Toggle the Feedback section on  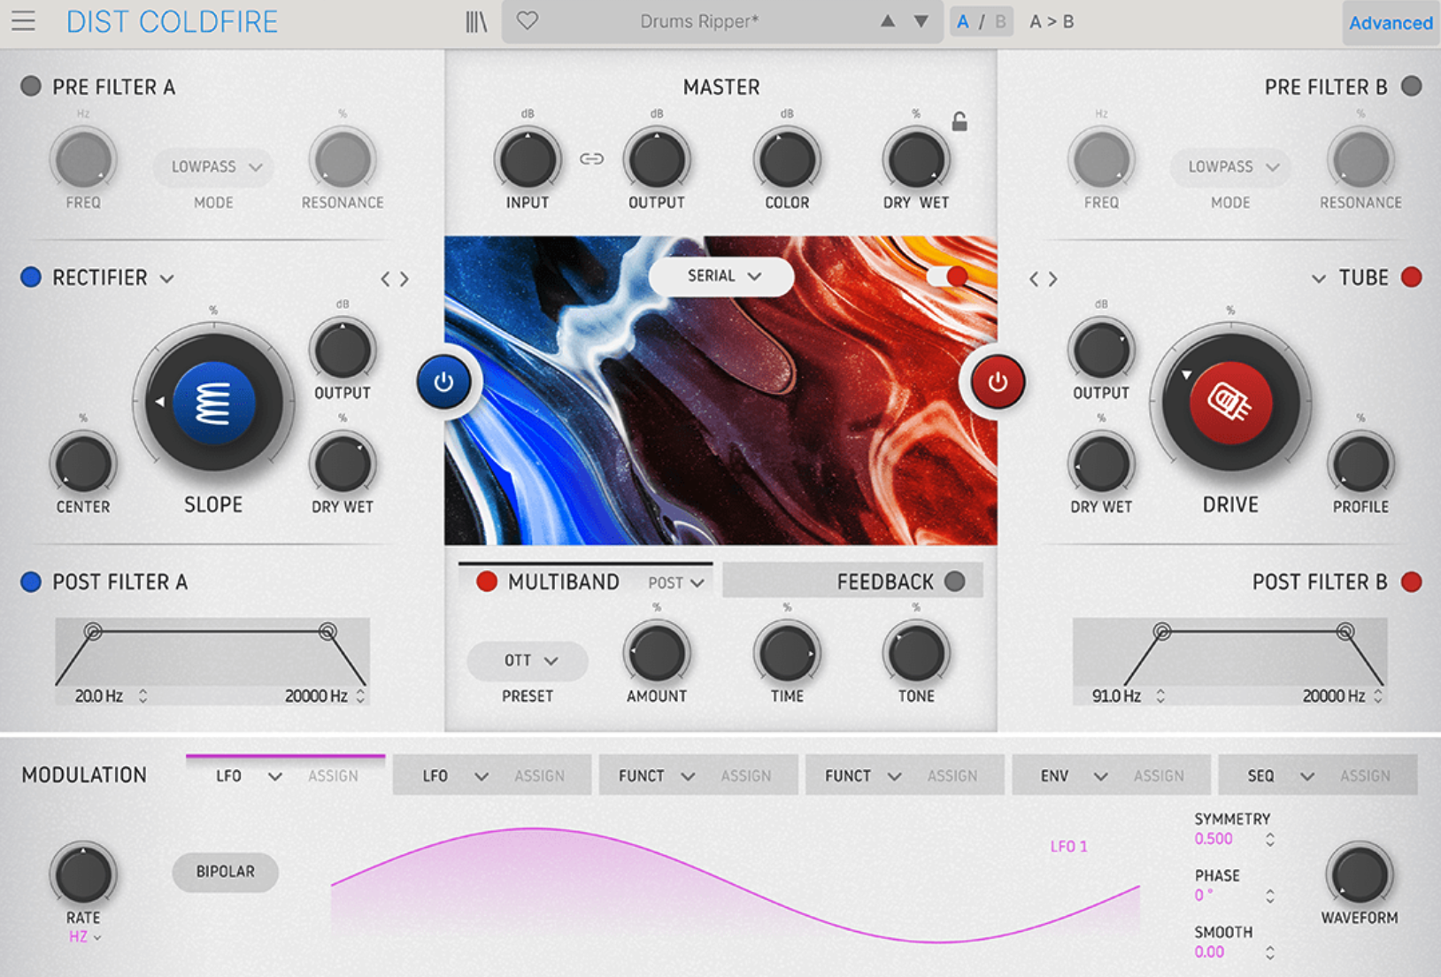coord(954,581)
